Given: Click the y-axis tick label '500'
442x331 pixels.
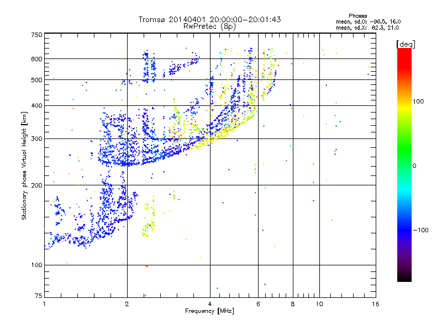Looking at the screenshot, I should click(x=36, y=80).
